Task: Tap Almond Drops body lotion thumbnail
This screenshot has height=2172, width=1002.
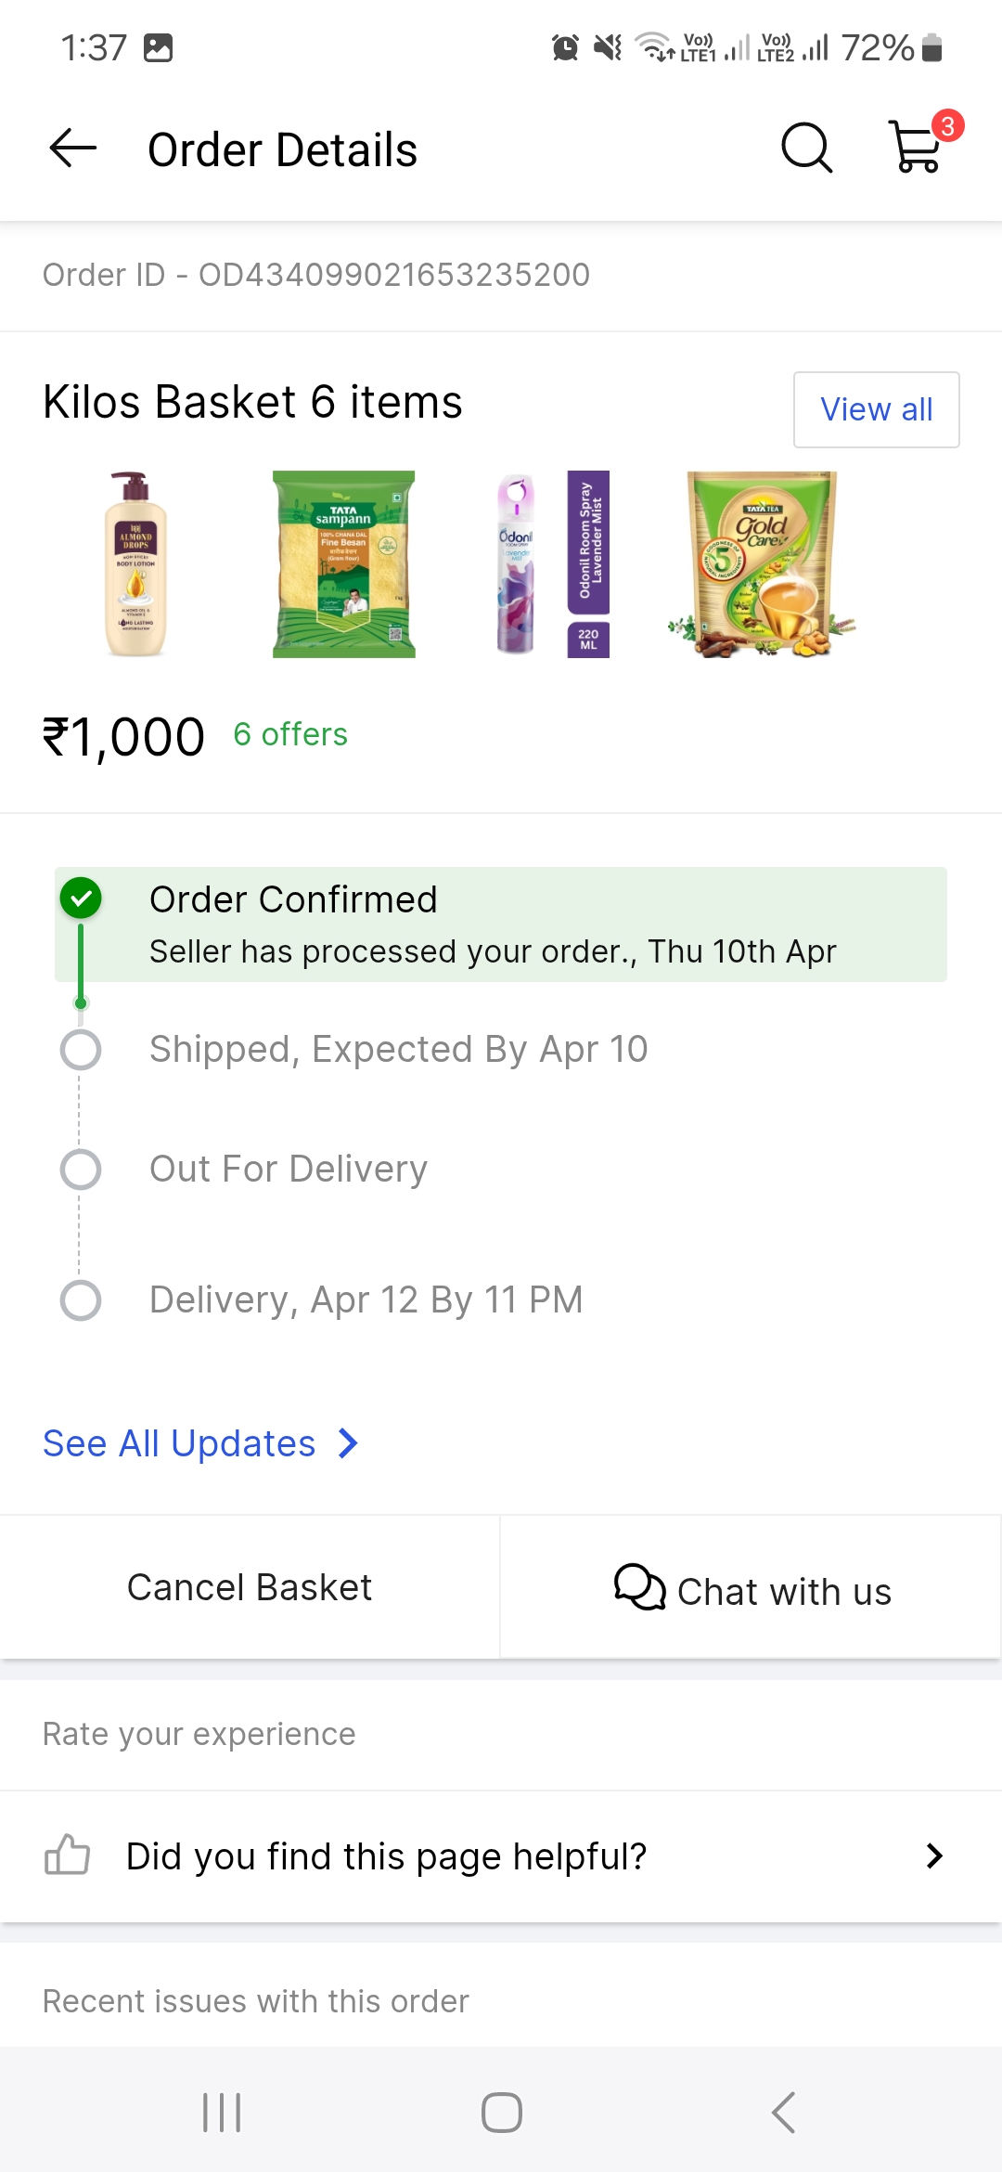Action: click(x=135, y=564)
